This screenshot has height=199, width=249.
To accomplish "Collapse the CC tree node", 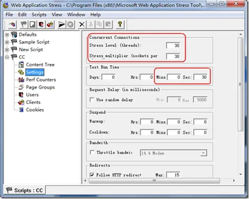I will 7,57.
